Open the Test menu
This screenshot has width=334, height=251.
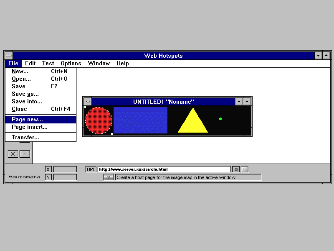point(48,64)
